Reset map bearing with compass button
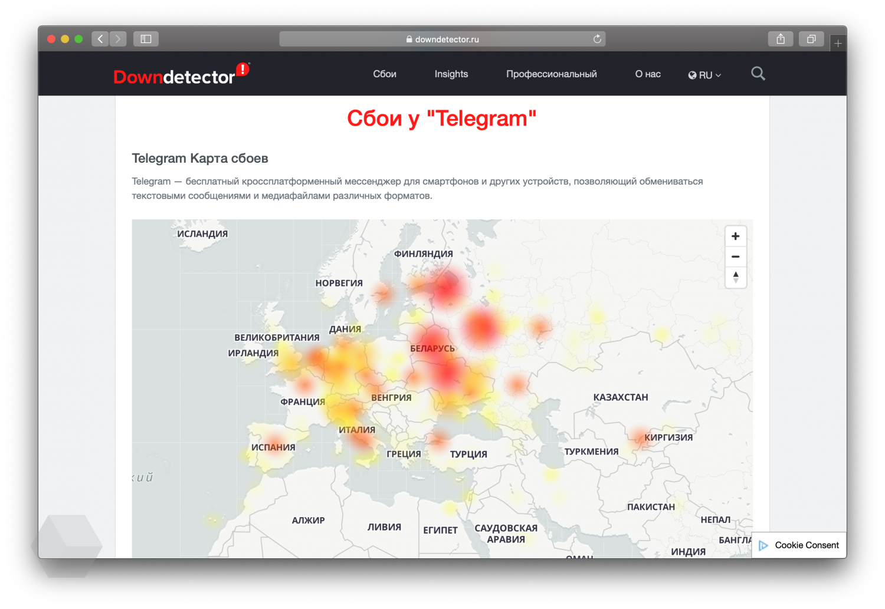Screen dimensions: 885x609 click(736, 277)
